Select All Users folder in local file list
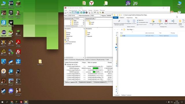The width and height of the screenshot is (185, 104). pyautogui.click(x=68, y=33)
